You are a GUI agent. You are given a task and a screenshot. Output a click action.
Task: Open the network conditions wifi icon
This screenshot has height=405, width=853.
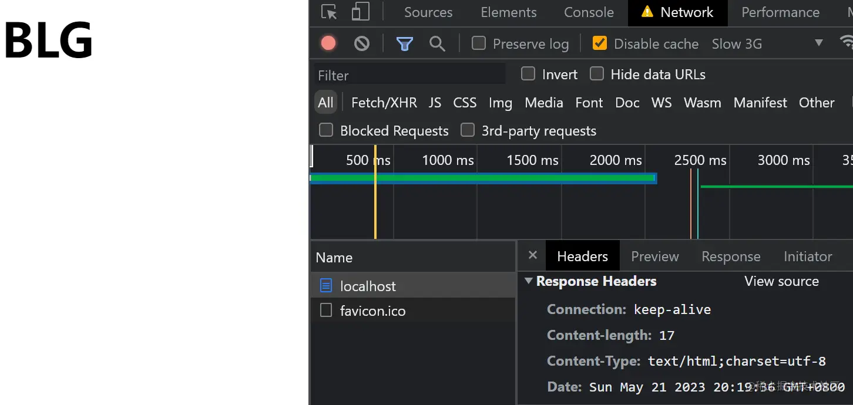tap(847, 42)
